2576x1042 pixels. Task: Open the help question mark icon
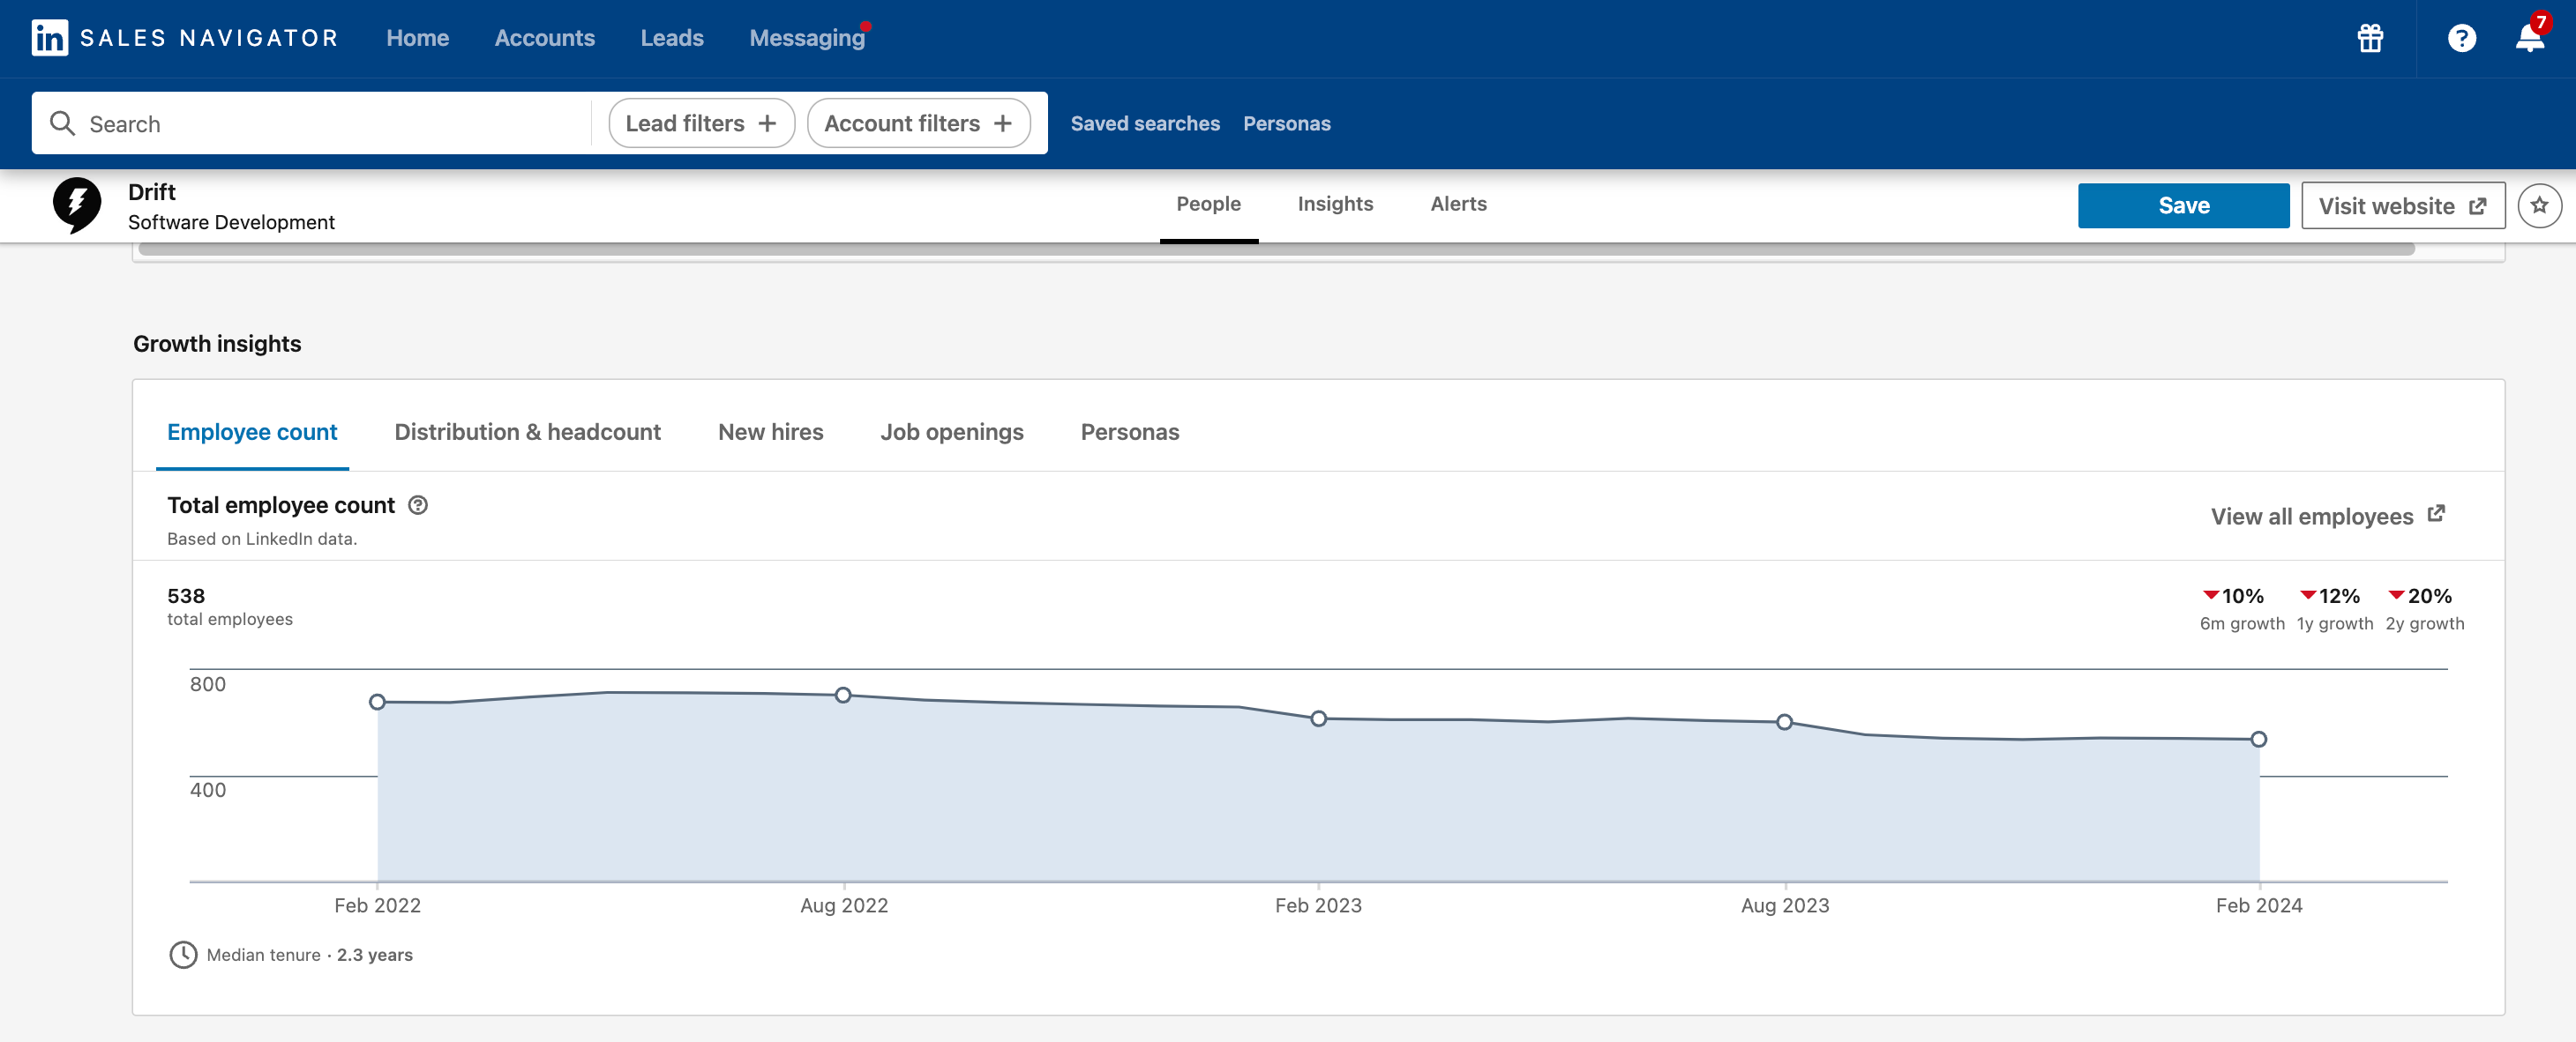point(2461,39)
